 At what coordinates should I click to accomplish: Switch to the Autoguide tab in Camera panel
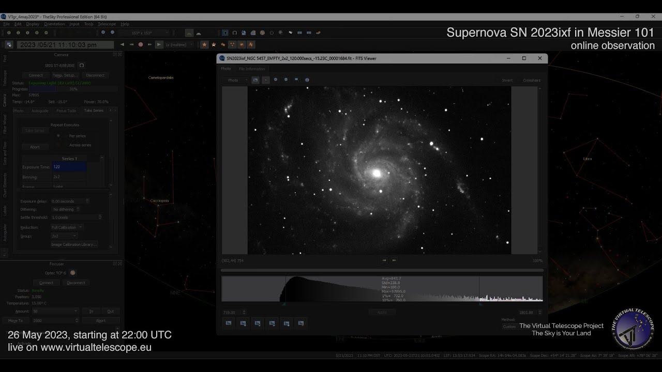tap(40, 111)
